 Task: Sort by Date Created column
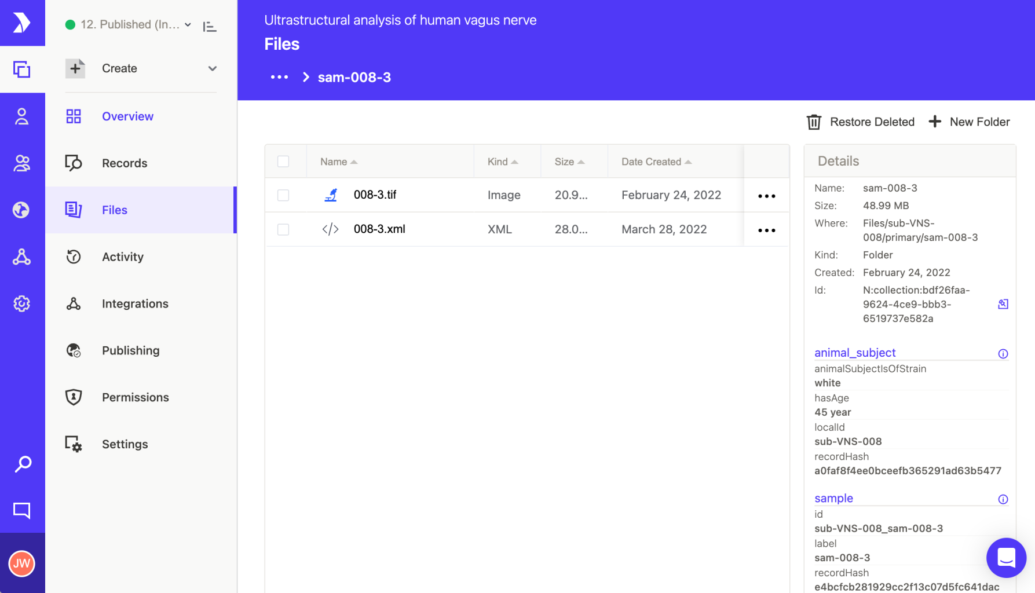click(x=657, y=162)
